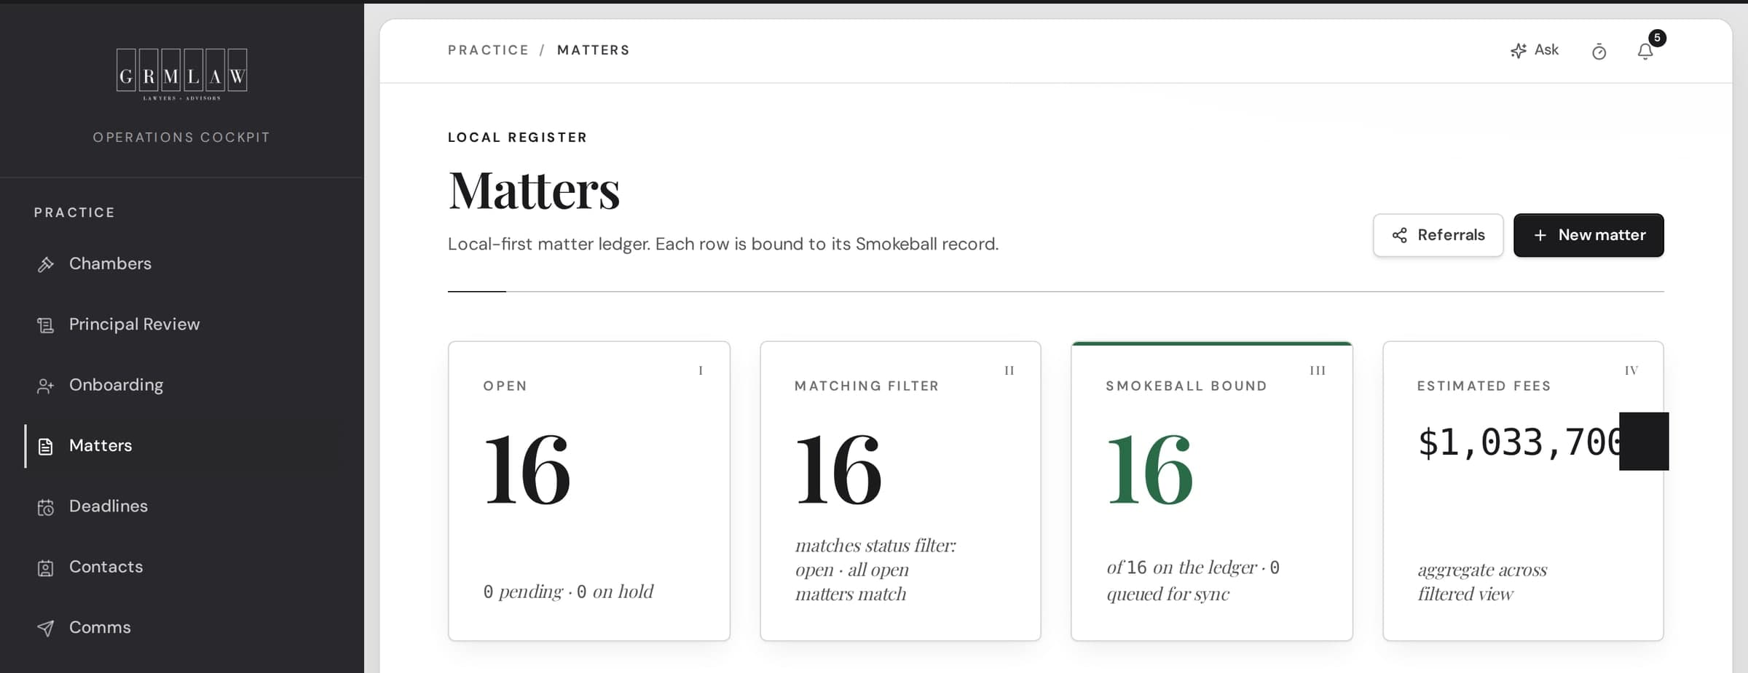Select the MATCHING FILTER card

click(900, 491)
